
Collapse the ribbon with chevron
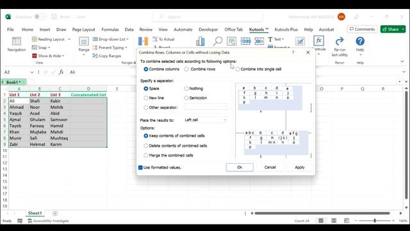402,62
